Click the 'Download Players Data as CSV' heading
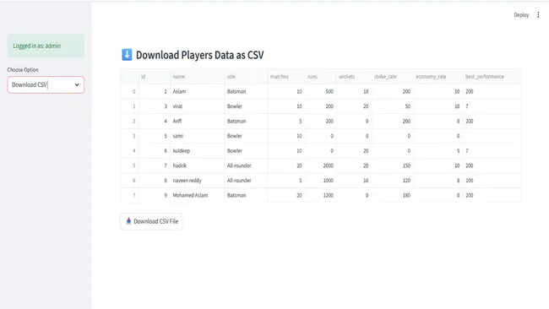The width and height of the screenshot is (549, 309). pyautogui.click(x=199, y=55)
